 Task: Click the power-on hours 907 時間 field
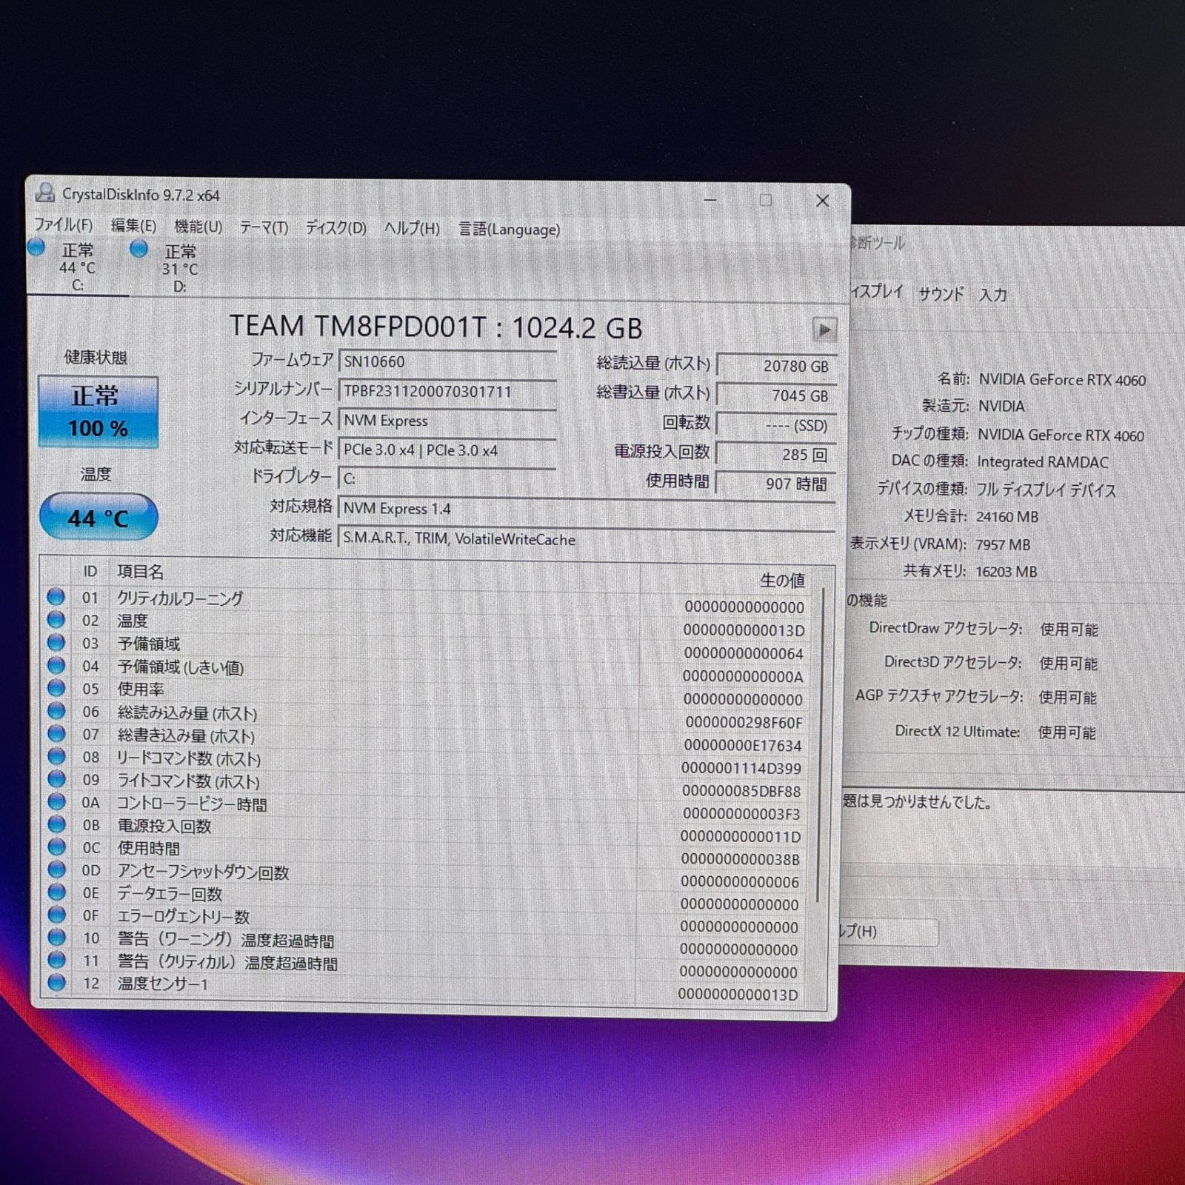[776, 484]
